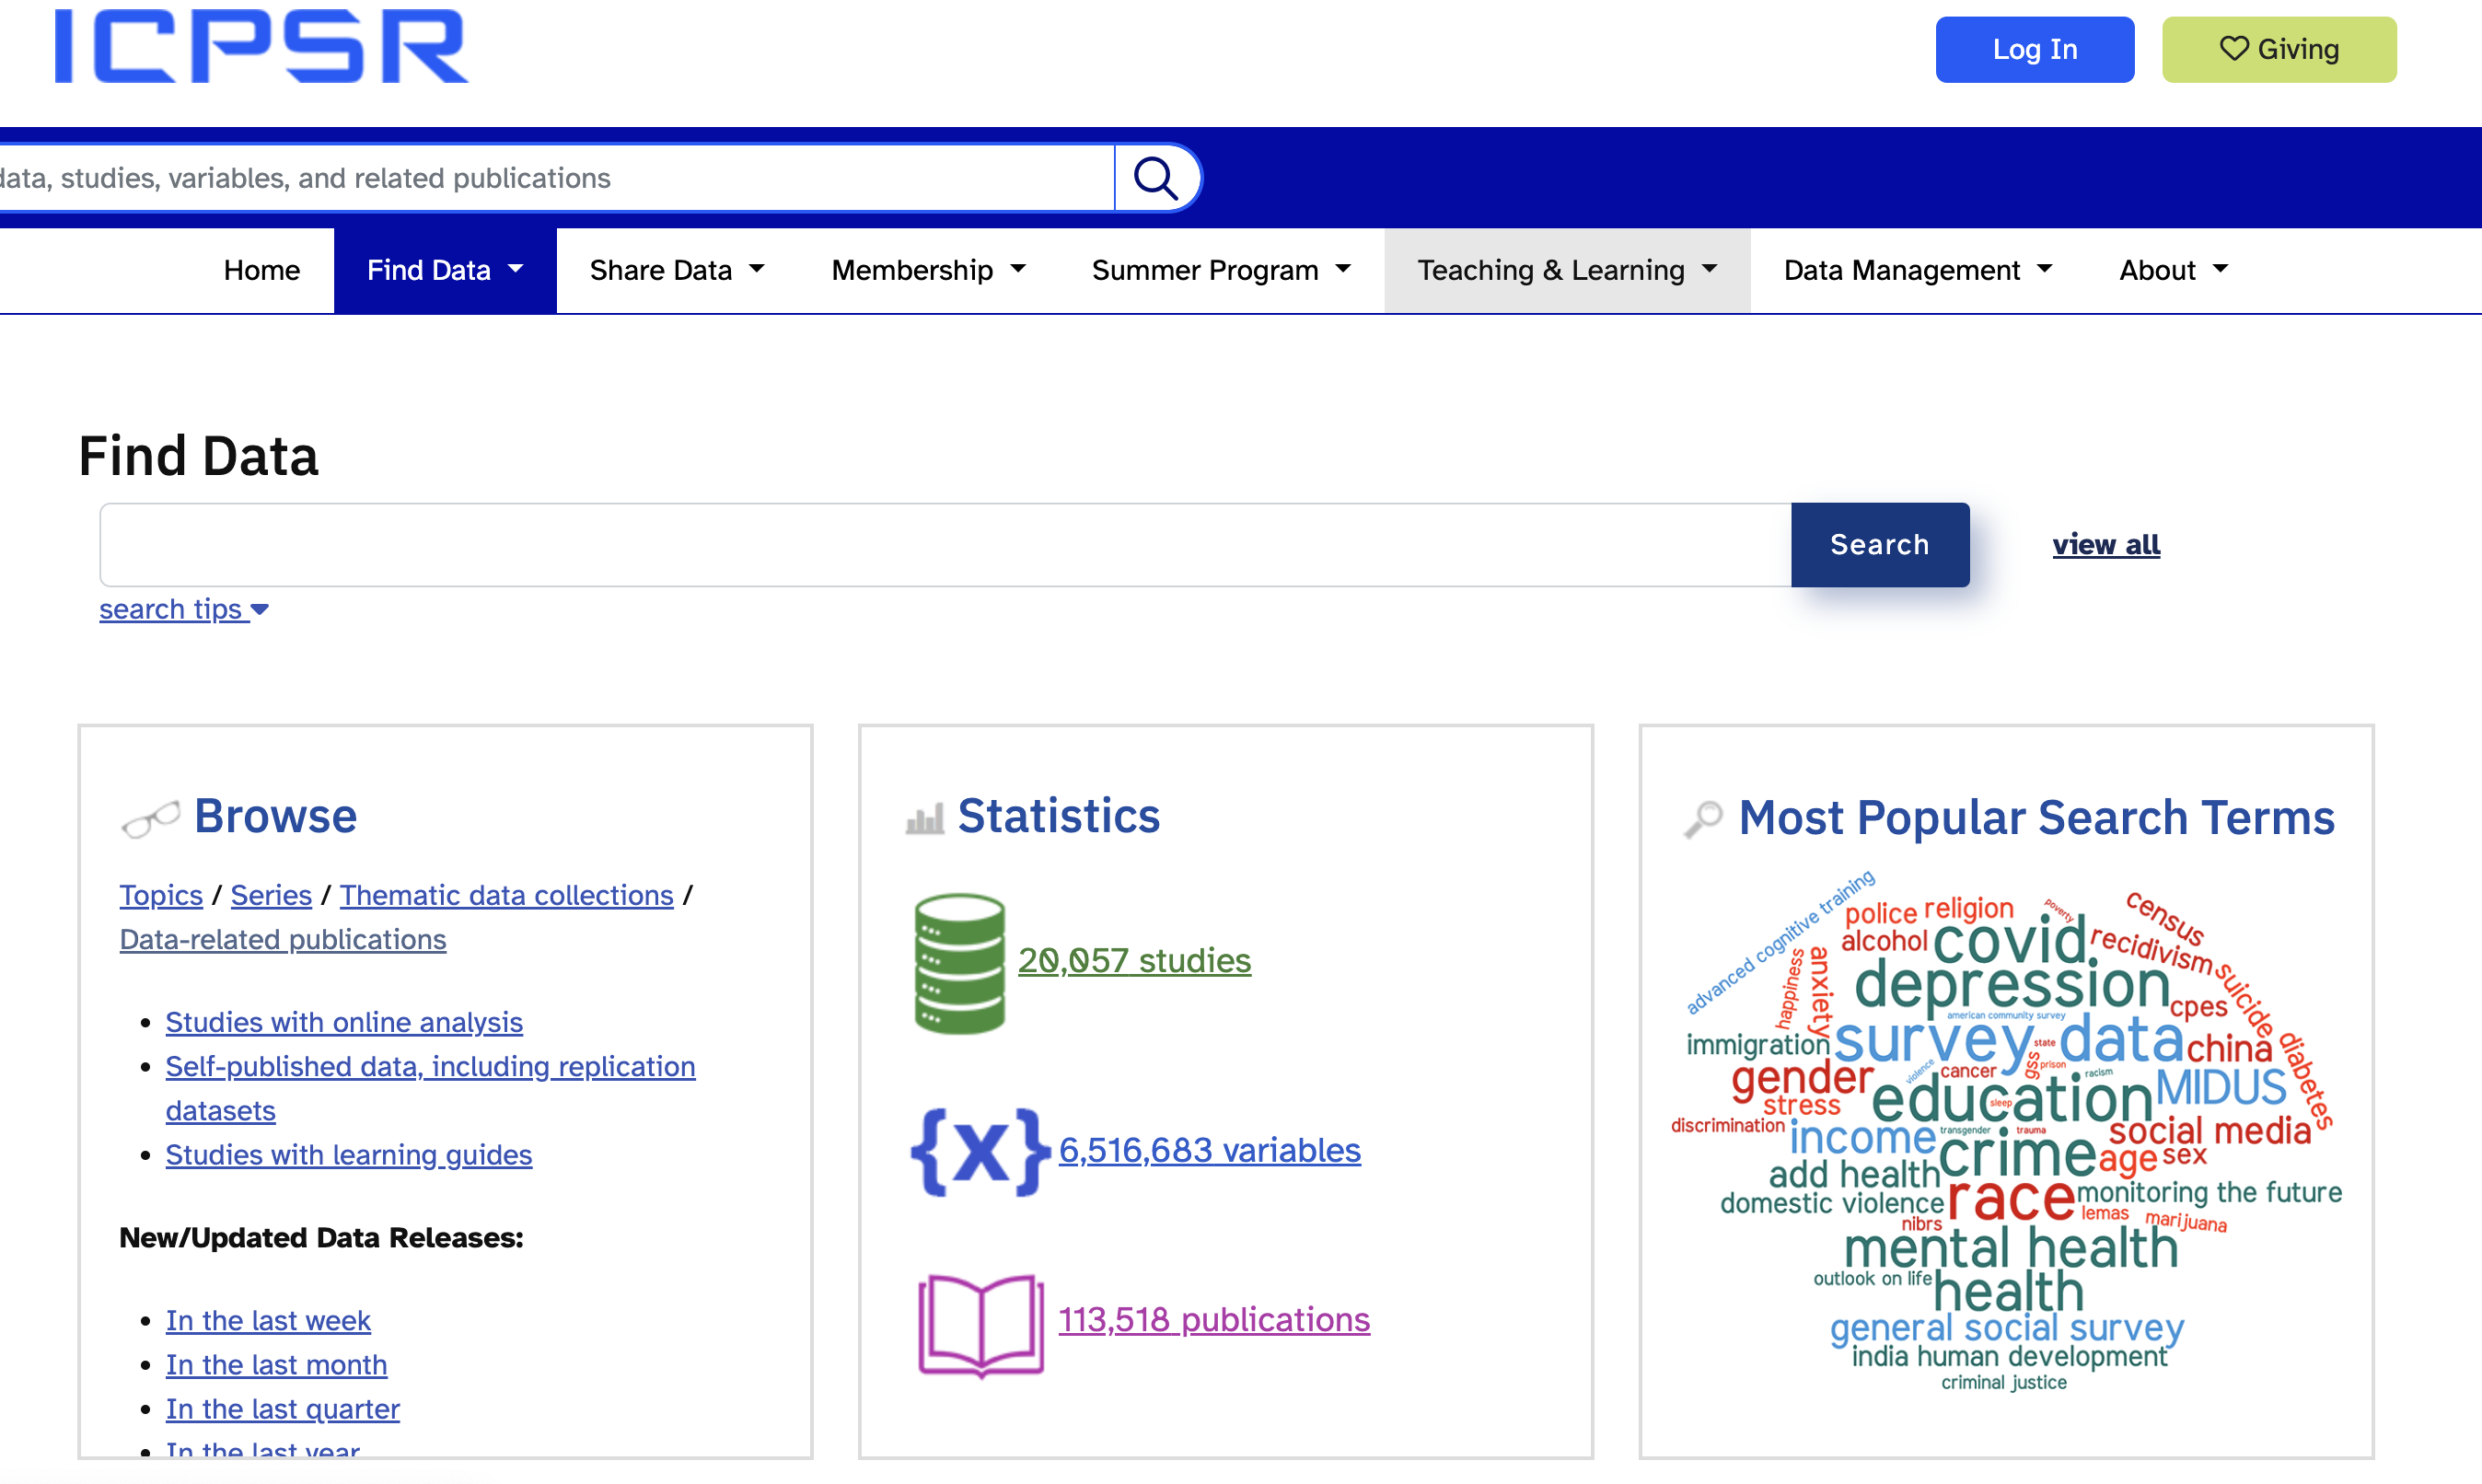Select the Home navigation item
Screen dimensions: 2482x1484
pyautogui.click(x=261, y=269)
